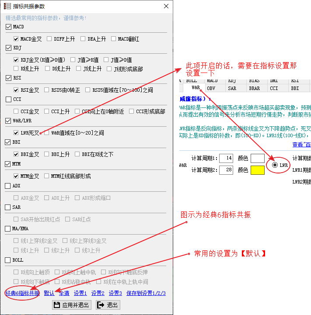Click the 默认 default settings link

point(49,293)
